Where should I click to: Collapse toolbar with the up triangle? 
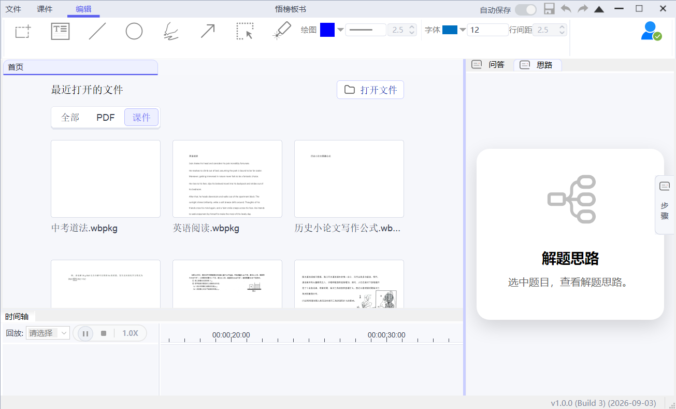click(599, 9)
